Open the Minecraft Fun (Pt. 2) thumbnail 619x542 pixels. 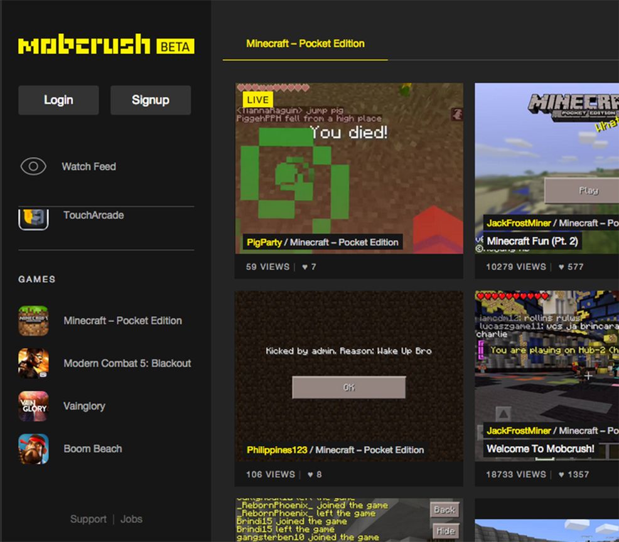547,169
